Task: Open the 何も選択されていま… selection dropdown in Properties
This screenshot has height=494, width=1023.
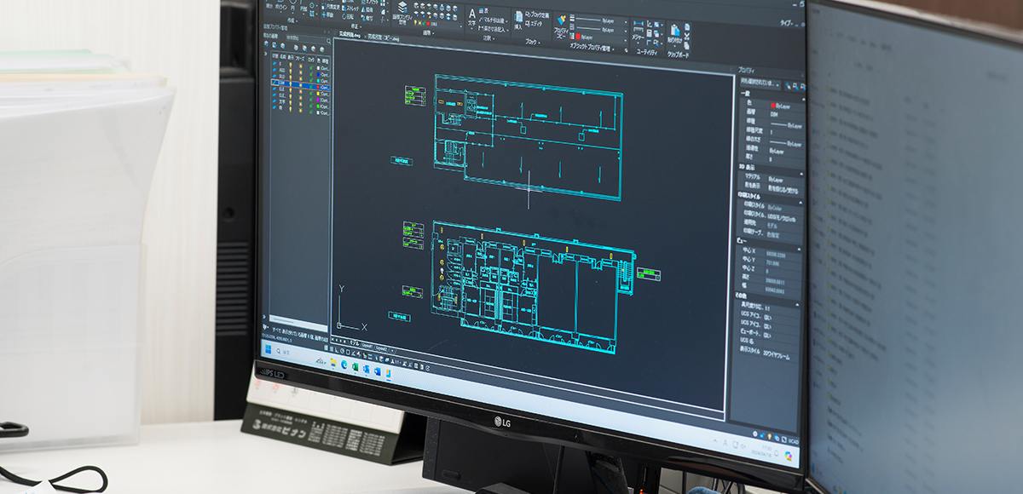Action: [x=758, y=83]
